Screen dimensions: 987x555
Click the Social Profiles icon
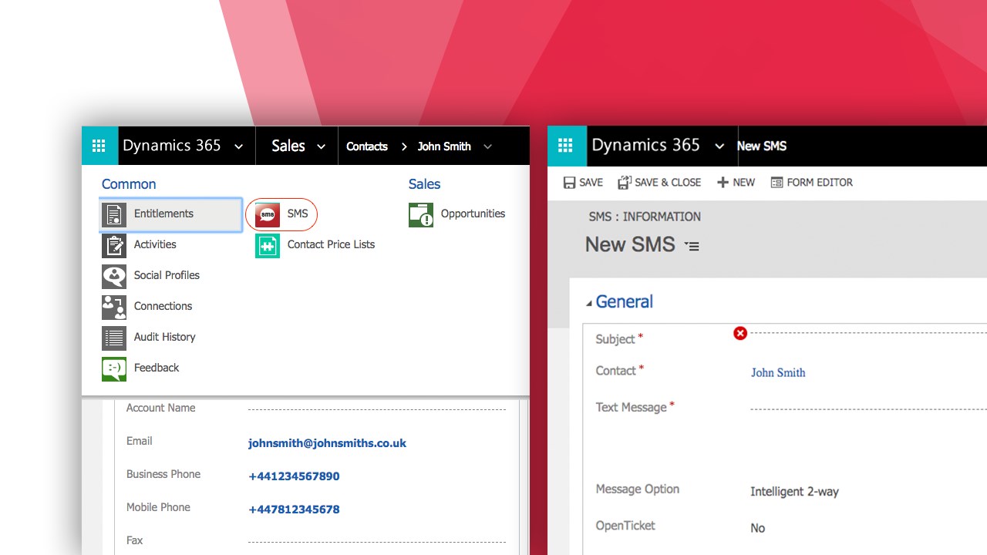click(114, 276)
